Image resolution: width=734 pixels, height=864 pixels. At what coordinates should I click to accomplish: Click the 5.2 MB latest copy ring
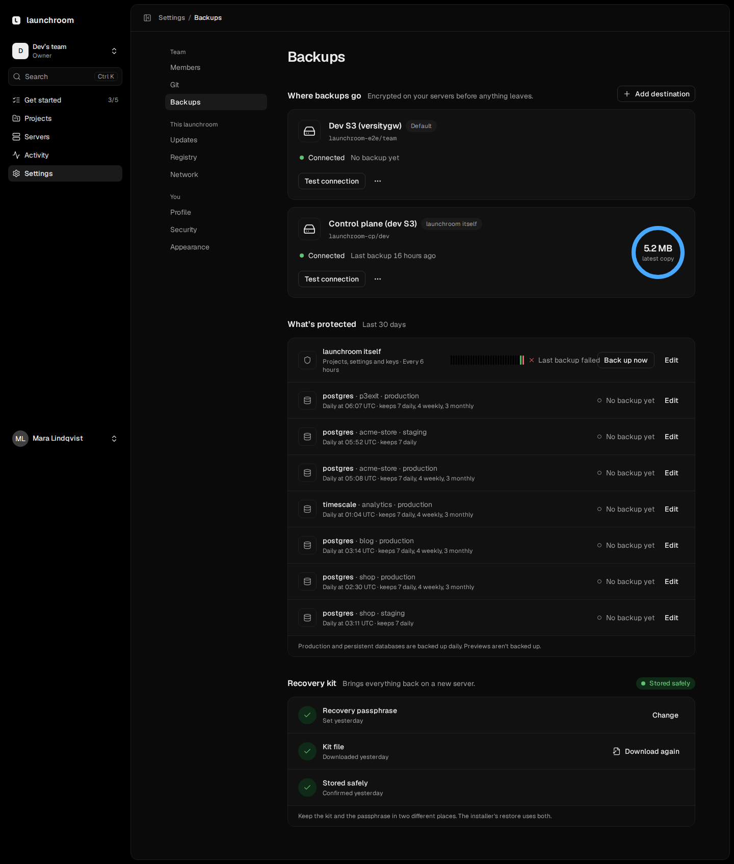pyautogui.click(x=658, y=252)
